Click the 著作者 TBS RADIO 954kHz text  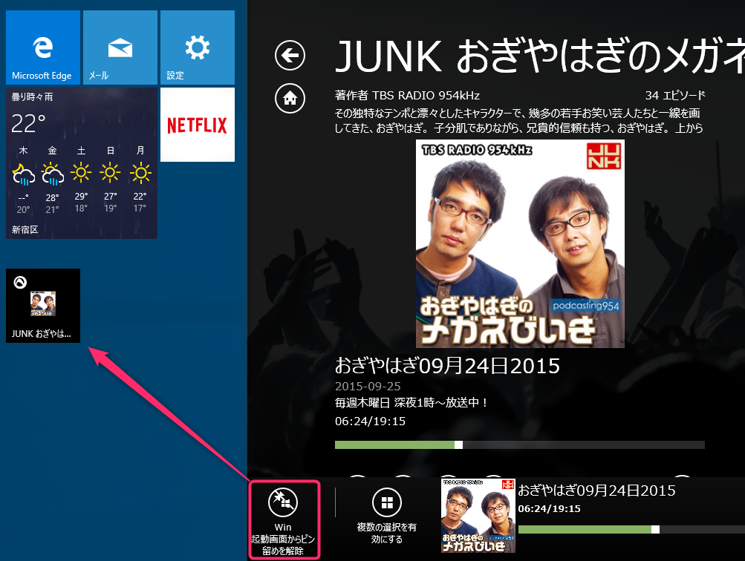click(x=407, y=96)
